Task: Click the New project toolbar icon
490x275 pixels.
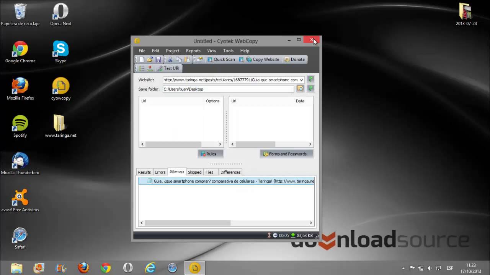Action: [x=142, y=60]
